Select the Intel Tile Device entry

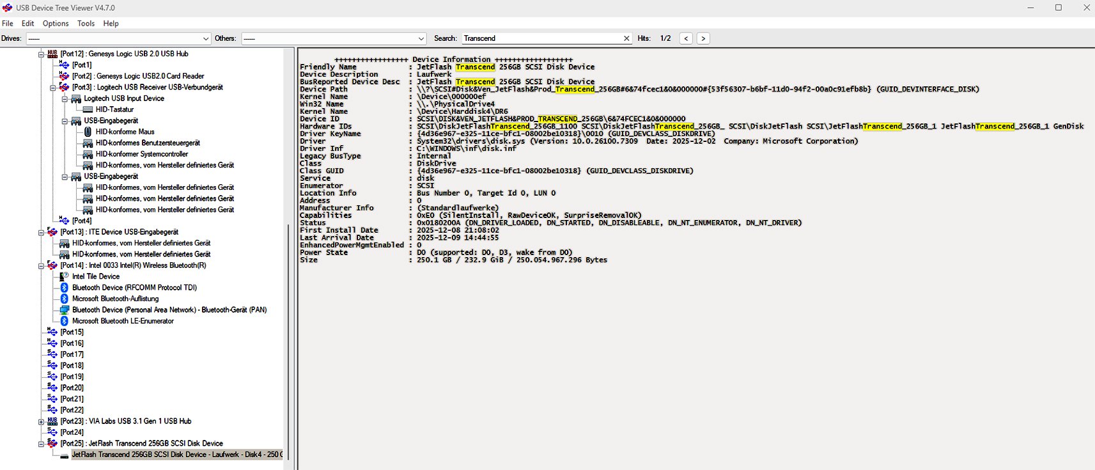(x=95, y=276)
